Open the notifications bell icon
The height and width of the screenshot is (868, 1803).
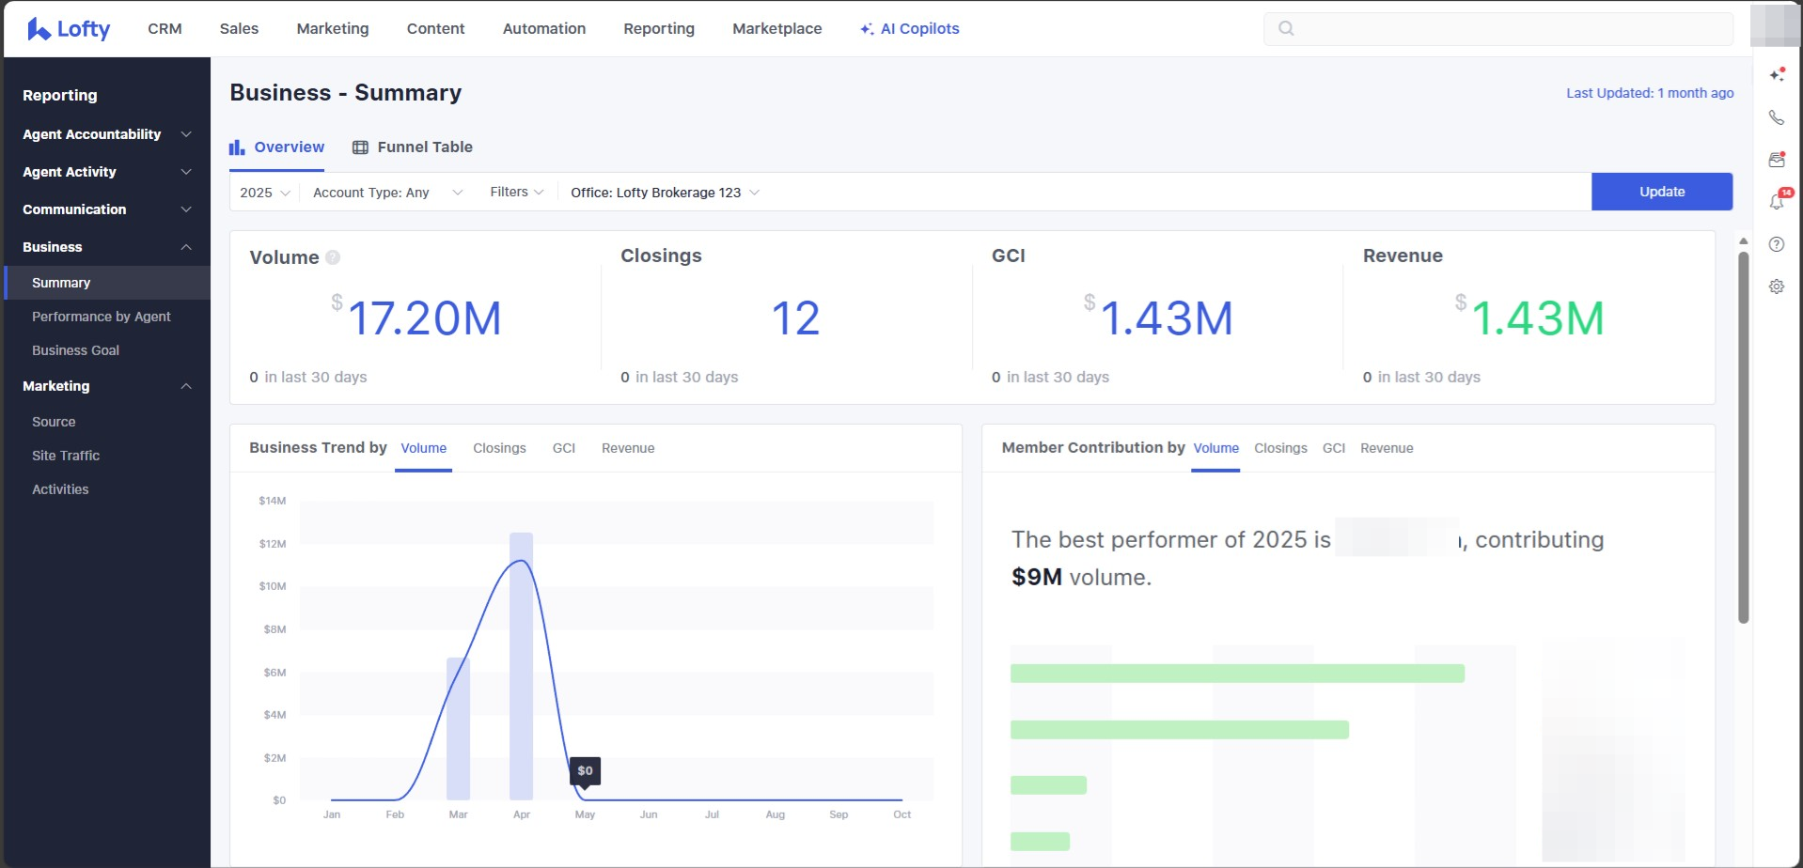(1776, 202)
